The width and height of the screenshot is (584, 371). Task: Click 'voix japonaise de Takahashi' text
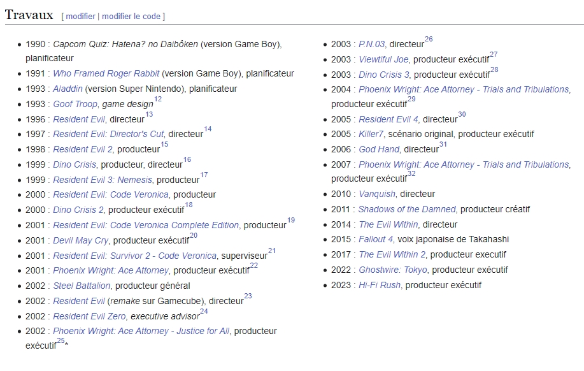click(453, 239)
